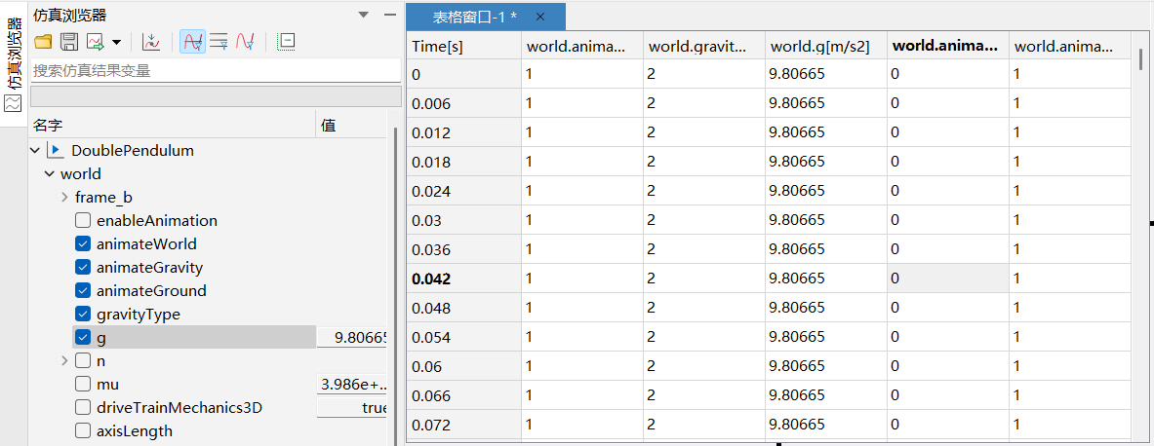Check the driveTrainMechanics3D checkbox
This screenshot has height=446, width=1154.
coord(83,408)
